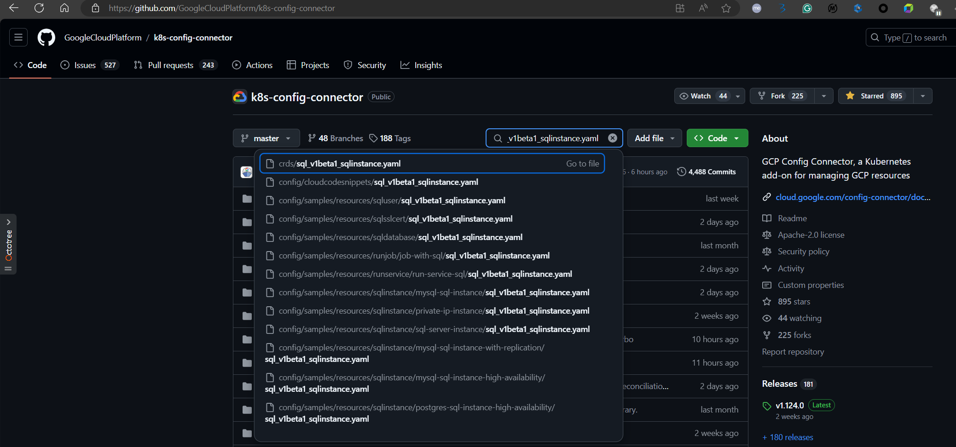This screenshot has height=447, width=956.
Task: View 48 Branches link
Action: point(336,138)
